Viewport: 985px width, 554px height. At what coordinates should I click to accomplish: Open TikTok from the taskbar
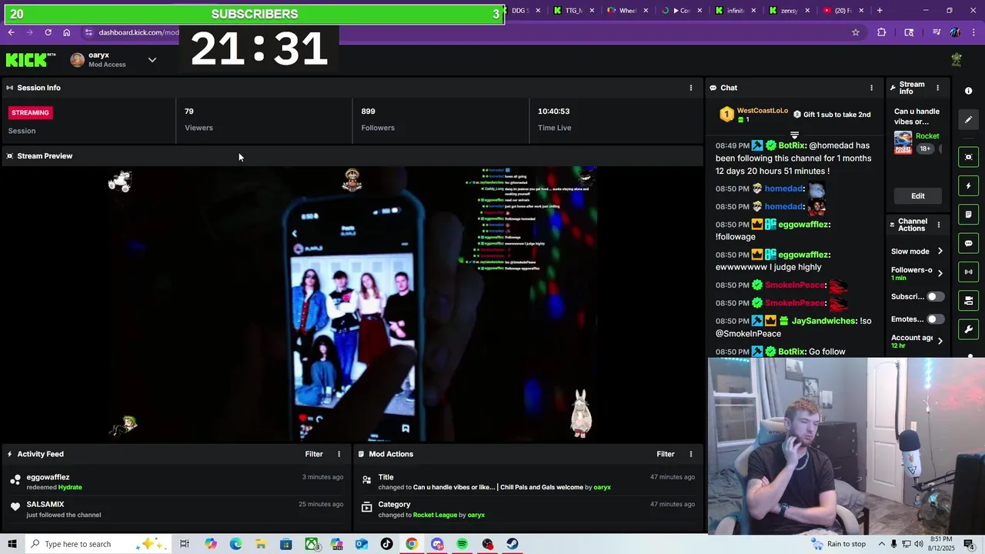(386, 544)
